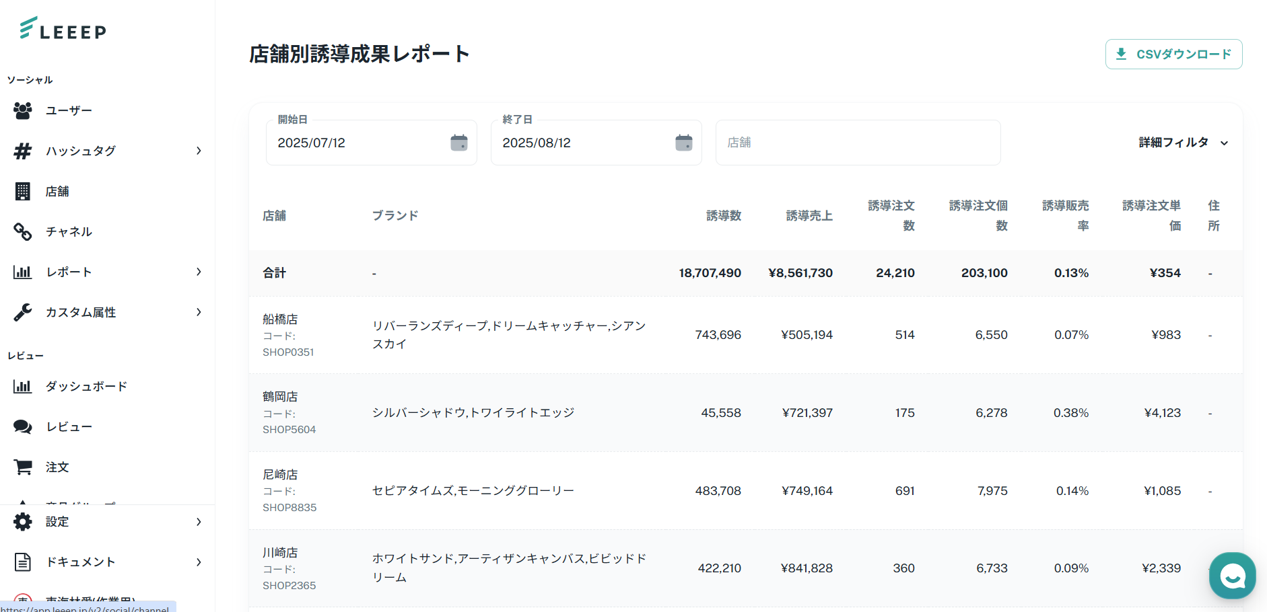Click the チャネル link icon

click(23, 231)
